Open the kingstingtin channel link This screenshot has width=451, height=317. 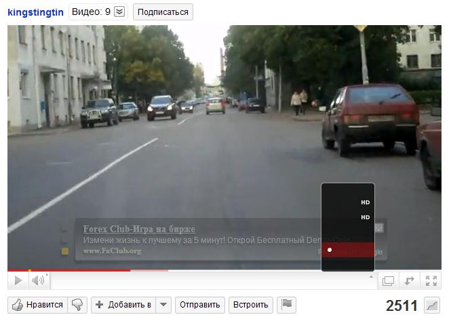(x=35, y=12)
